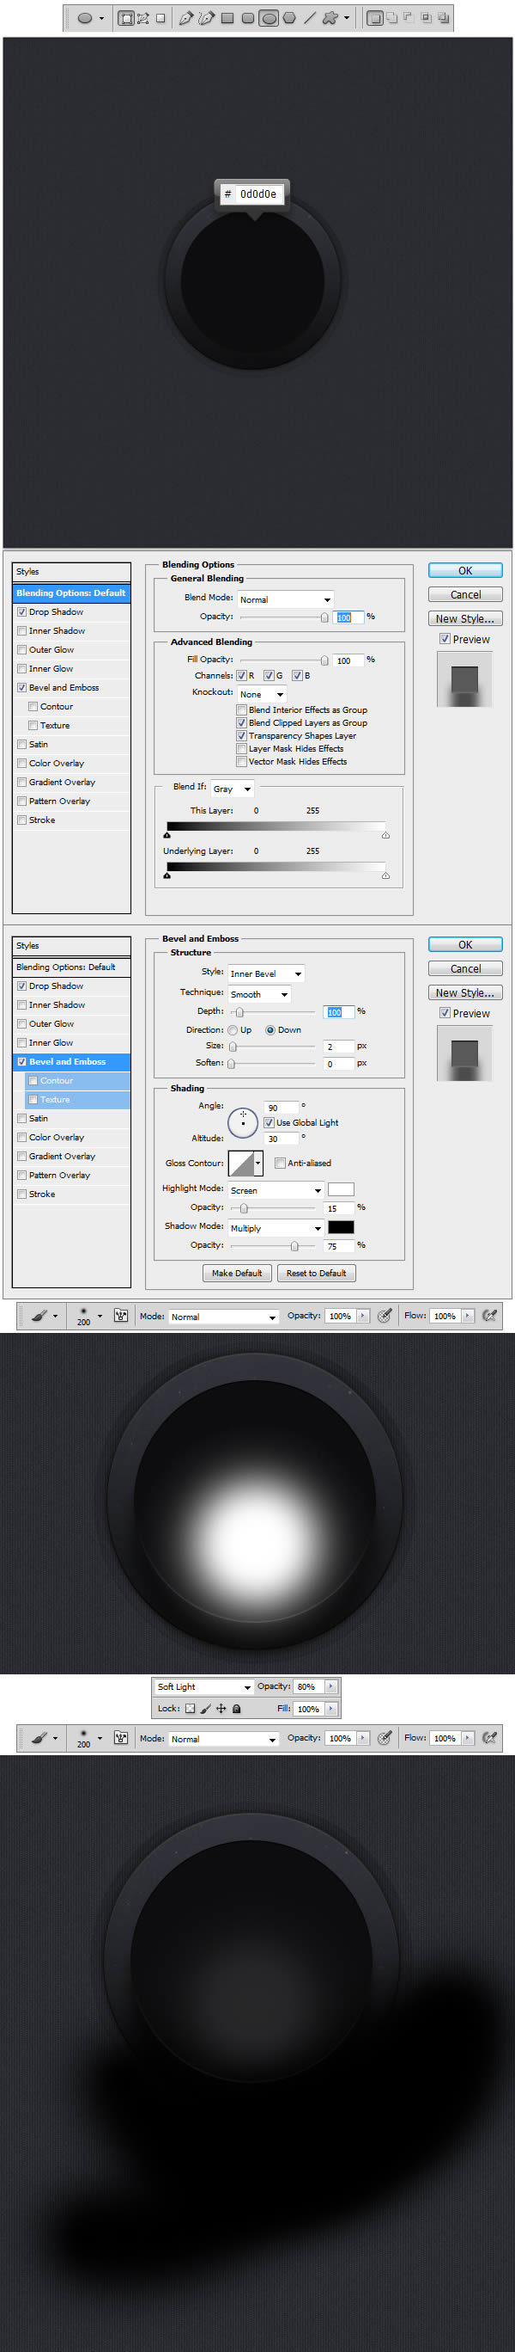Pick the Line shape tool
The height and width of the screenshot is (2352, 515).
click(x=310, y=17)
